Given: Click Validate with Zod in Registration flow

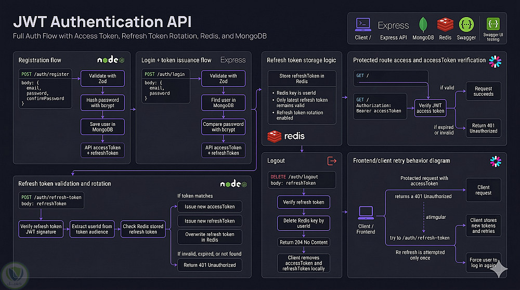Looking at the screenshot, I should [102, 78].
